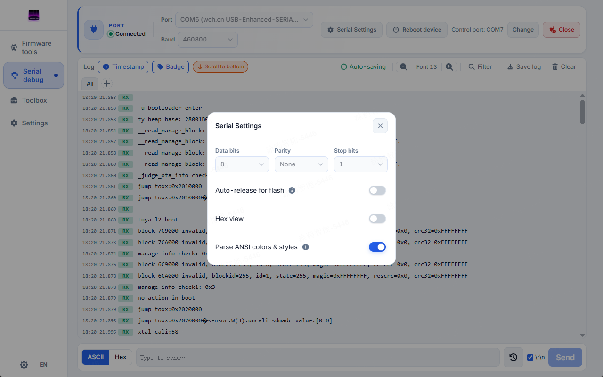Click the Auto-saving indicator
The width and height of the screenshot is (603, 377).
(363, 67)
